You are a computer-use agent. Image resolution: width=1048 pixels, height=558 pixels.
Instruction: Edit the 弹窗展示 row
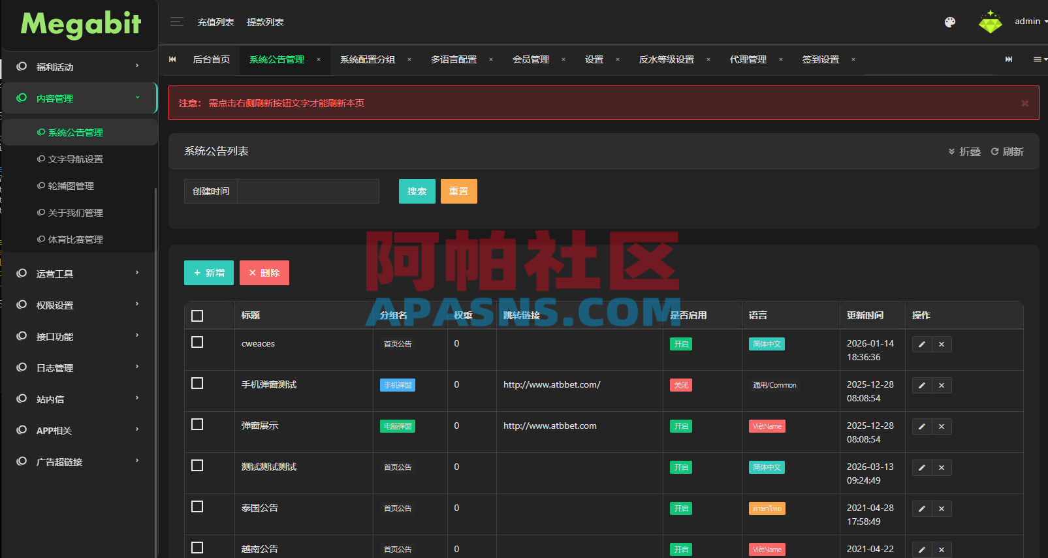(x=922, y=427)
